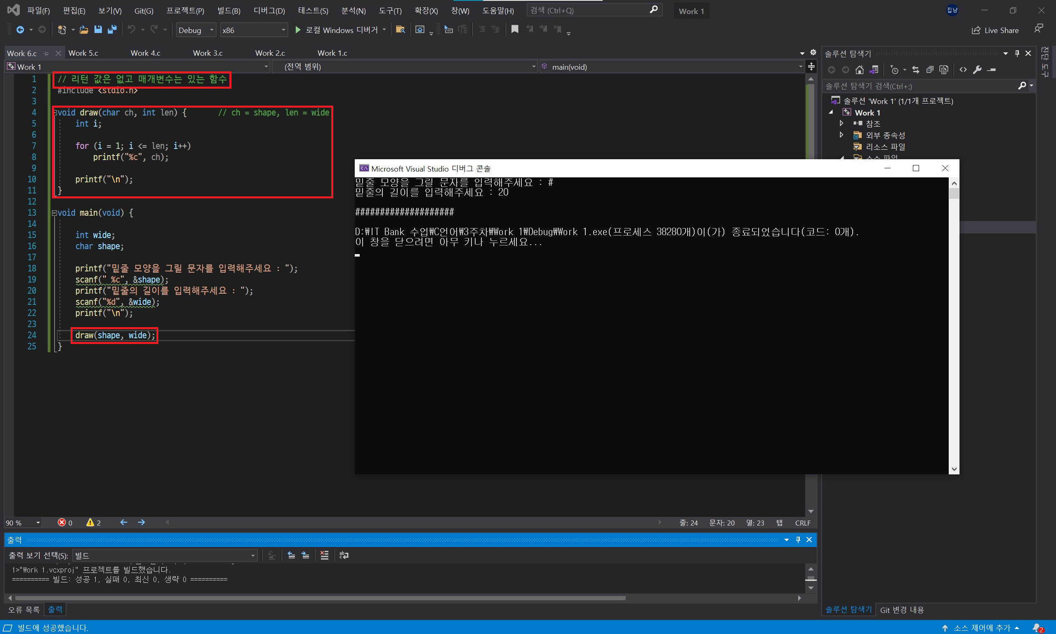Start 로컬 Windows 디버거 run button
The height and width of the screenshot is (634, 1056).
click(x=298, y=30)
